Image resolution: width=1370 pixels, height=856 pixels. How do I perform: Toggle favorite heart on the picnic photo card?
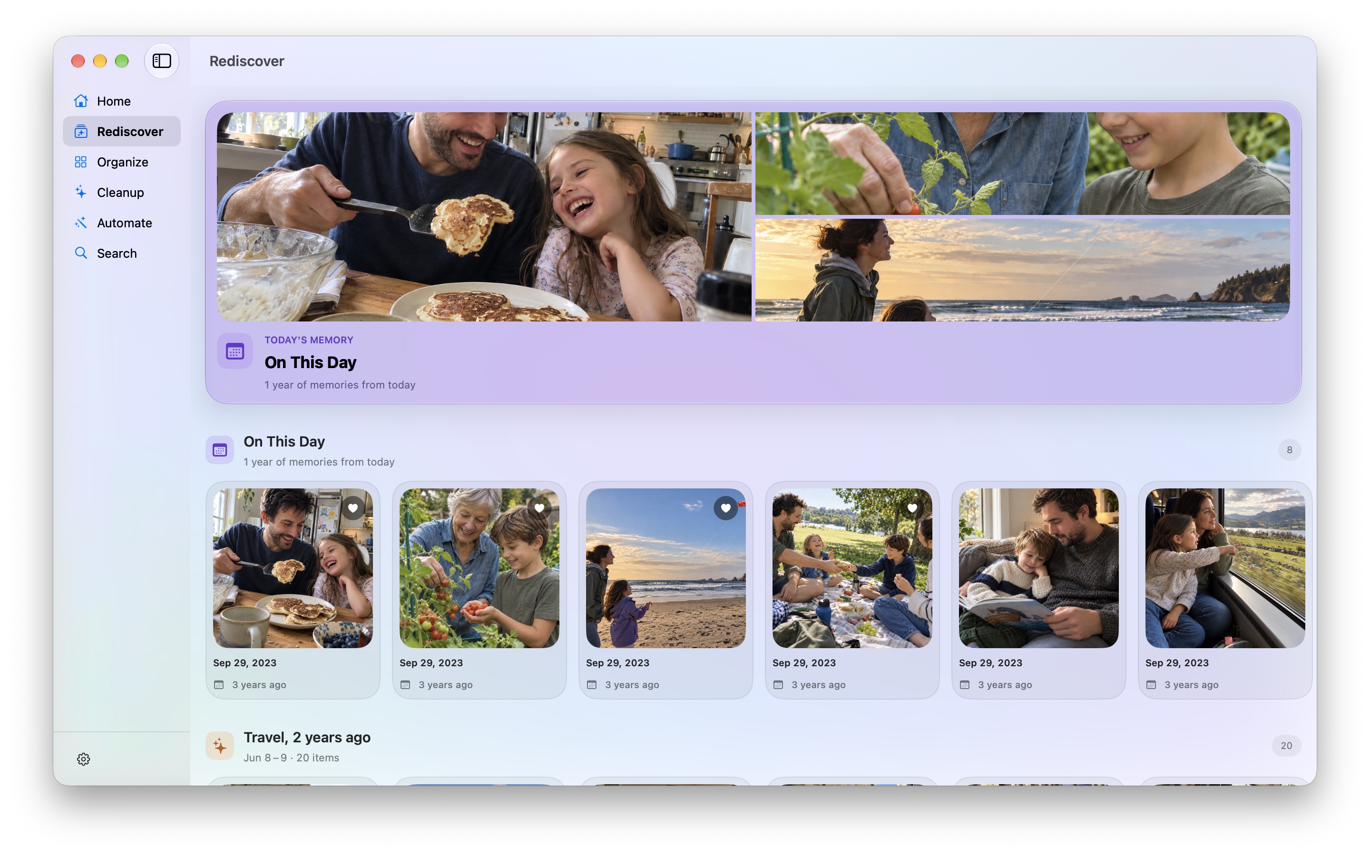pyautogui.click(x=912, y=508)
